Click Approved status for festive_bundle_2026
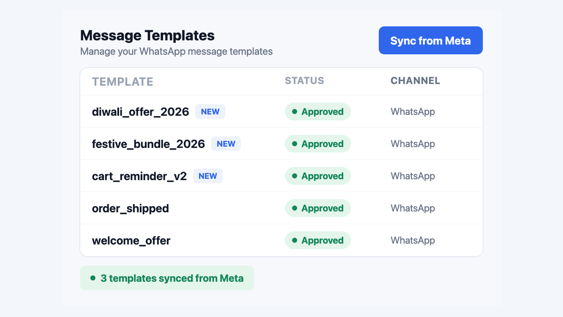This screenshot has width=563, height=317. 318,144
